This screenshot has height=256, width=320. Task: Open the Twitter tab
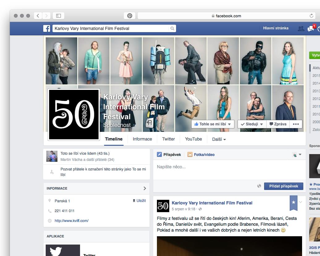pos(168,139)
